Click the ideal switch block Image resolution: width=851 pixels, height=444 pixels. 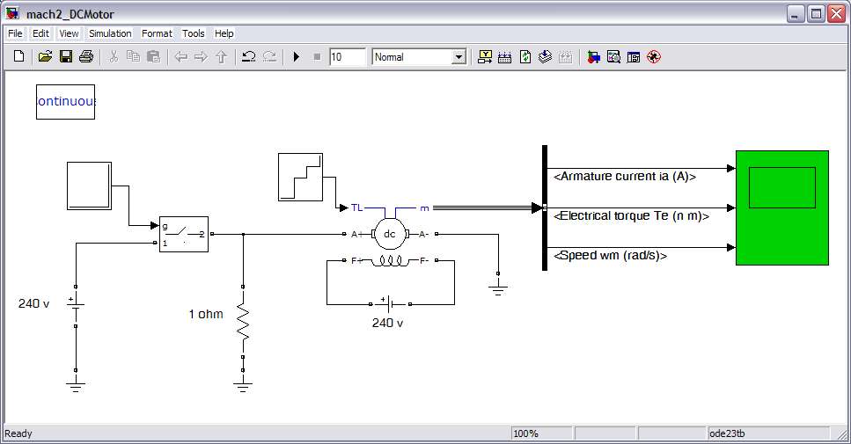[183, 234]
